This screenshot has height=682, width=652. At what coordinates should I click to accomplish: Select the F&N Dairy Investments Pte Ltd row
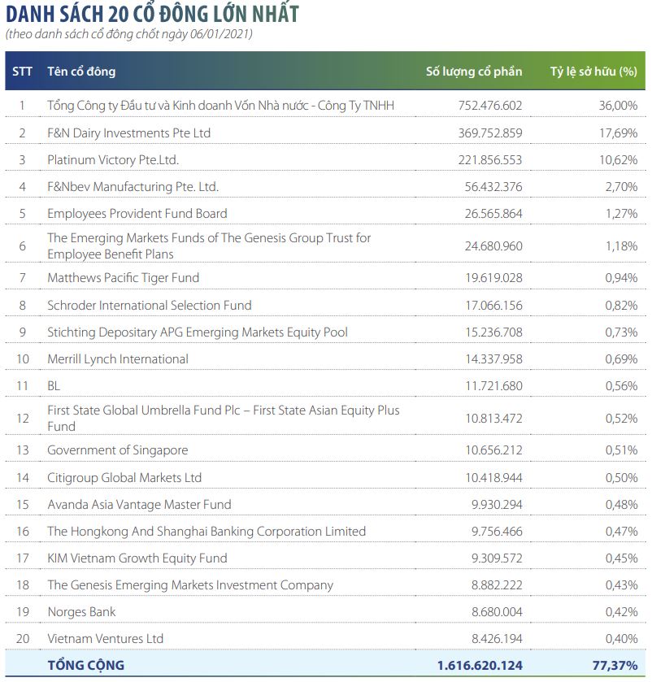[128, 132]
